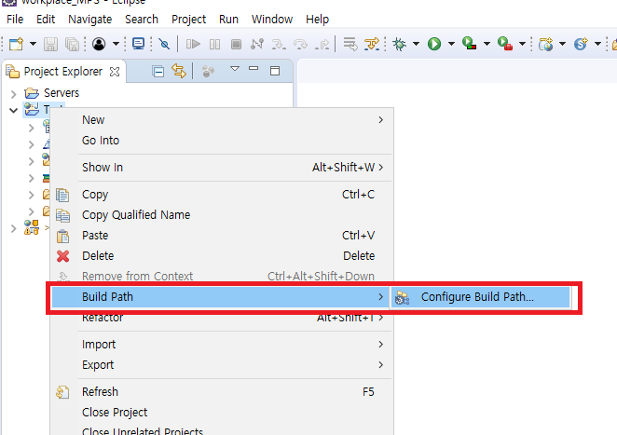Screen dimensions: 617x435
Task: Click the Run External Tools icon
Action: tap(505, 44)
